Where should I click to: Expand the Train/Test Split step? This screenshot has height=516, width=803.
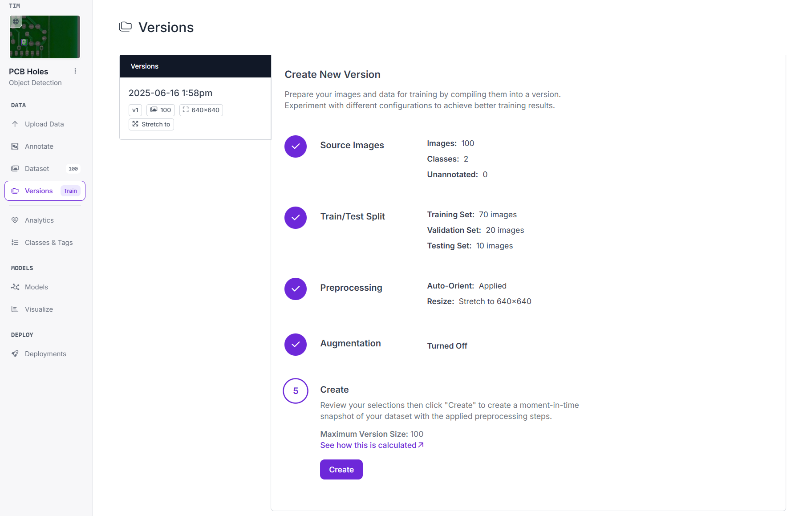pos(352,217)
